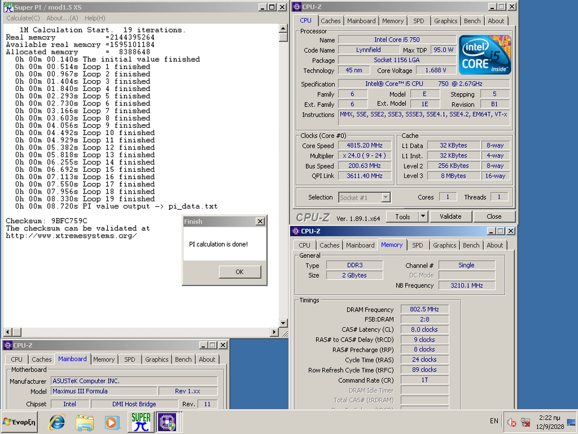Click Super PI horizontal scrollbar left arrow

pos(8,332)
